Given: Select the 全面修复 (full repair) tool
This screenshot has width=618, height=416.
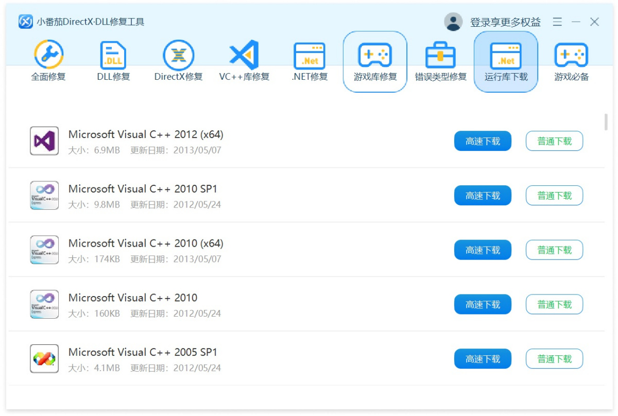Looking at the screenshot, I should click(48, 61).
